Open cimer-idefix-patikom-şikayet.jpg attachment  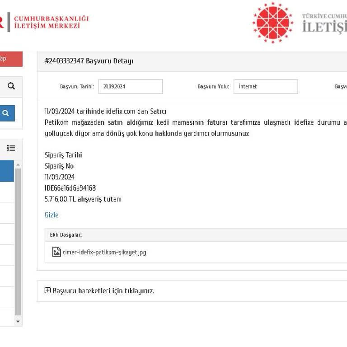[104, 252]
